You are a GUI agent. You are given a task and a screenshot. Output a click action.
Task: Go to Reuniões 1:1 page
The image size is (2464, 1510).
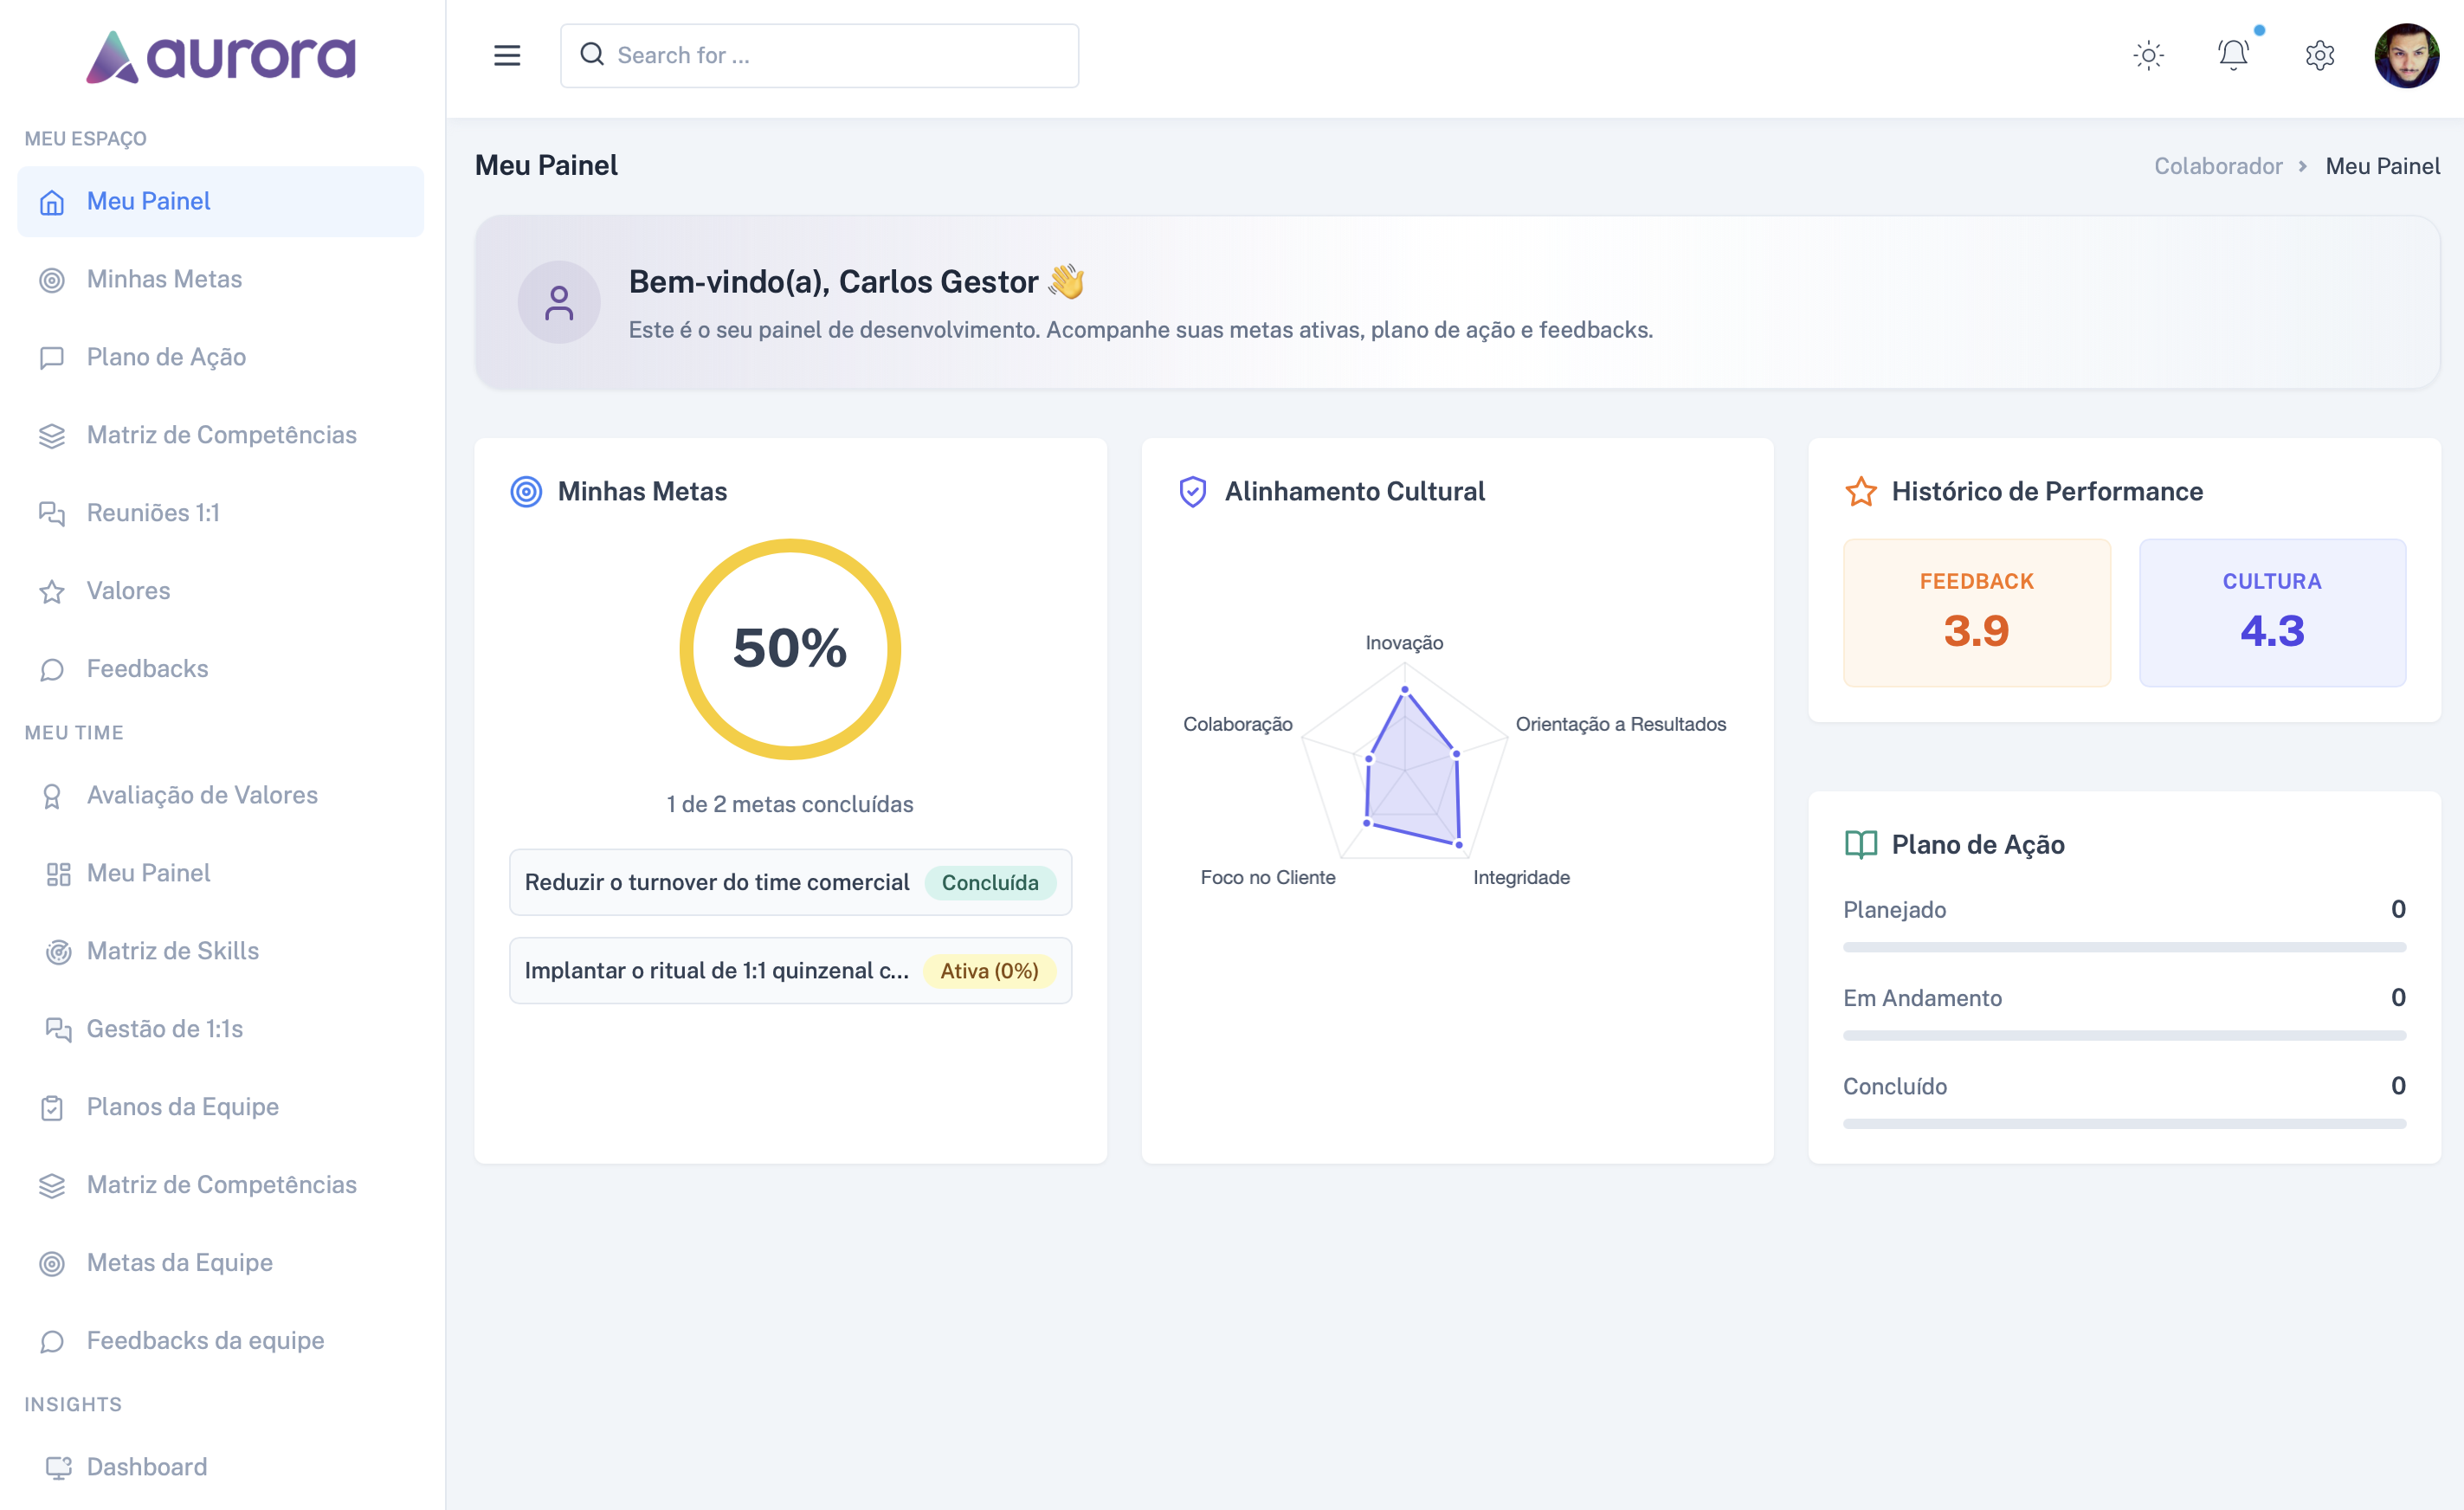pyautogui.click(x=220, y=513)
